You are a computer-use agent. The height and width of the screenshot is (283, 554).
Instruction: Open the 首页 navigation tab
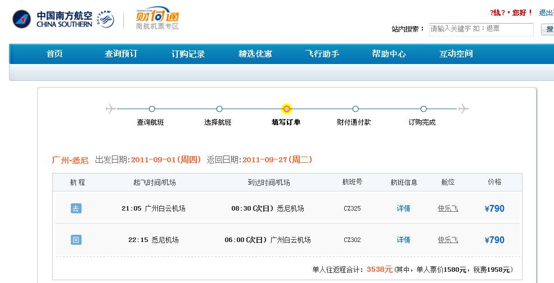coord(55,54)
